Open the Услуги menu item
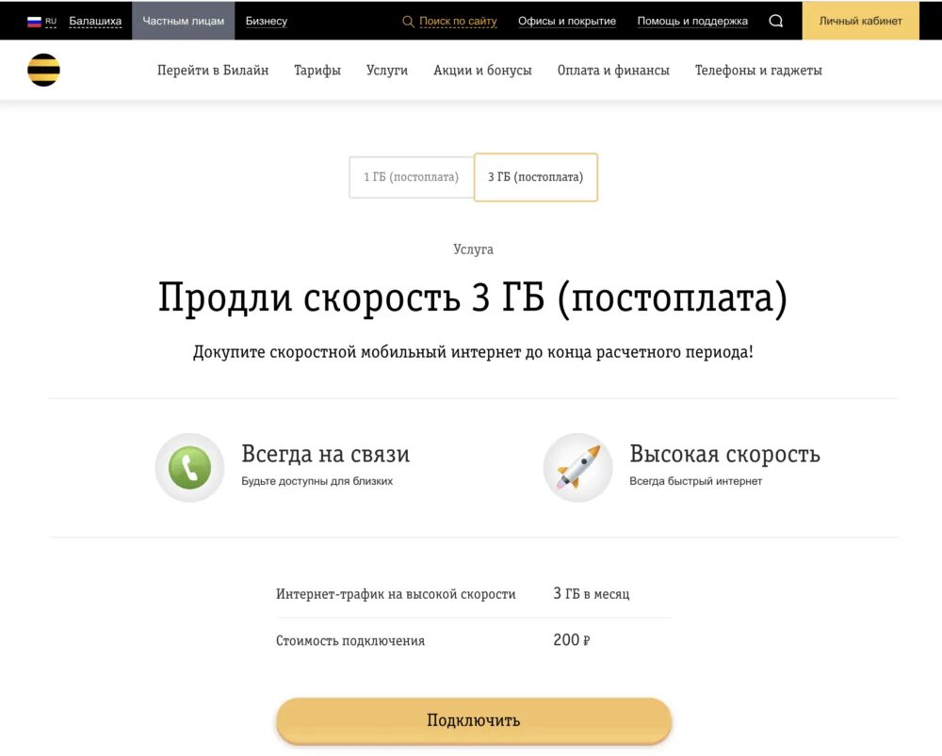The height and width of the screenshot is (756, 942). point(387,71)
